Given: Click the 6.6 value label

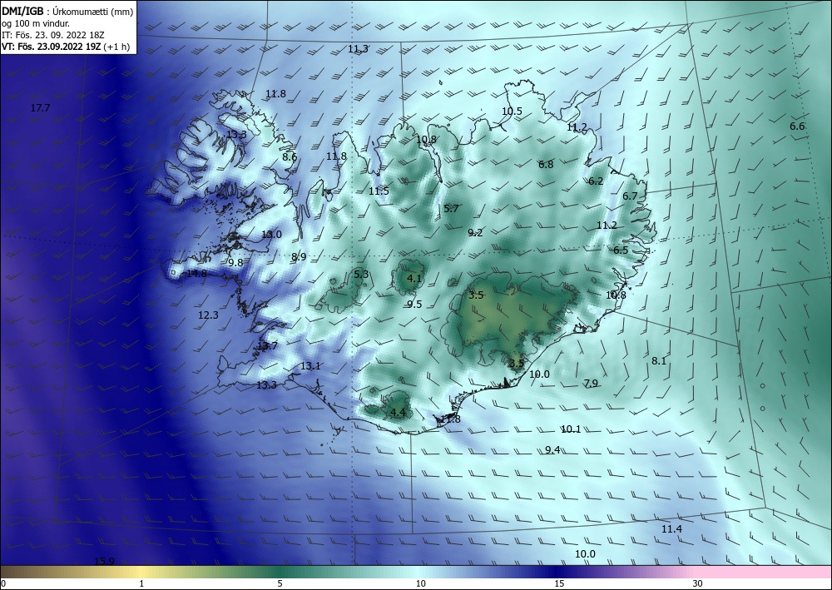Looking at the screenshot, I should click(x=797, y=126).
